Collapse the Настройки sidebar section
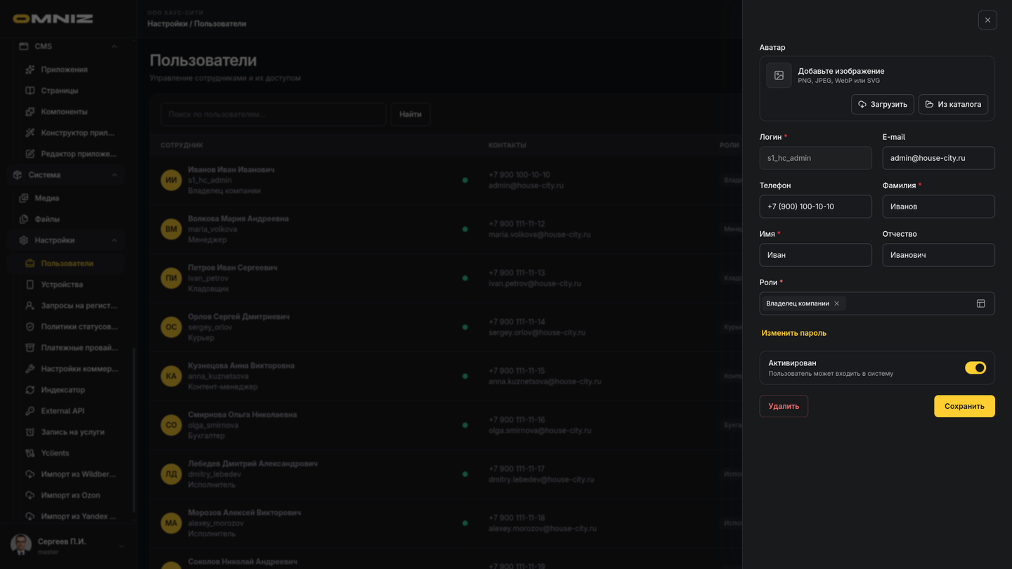This screenshot has height=569, width=1012. pyautogui.click(x=114, y=240)
